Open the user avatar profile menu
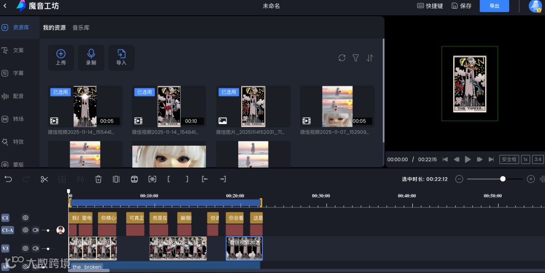 [535, 6]
